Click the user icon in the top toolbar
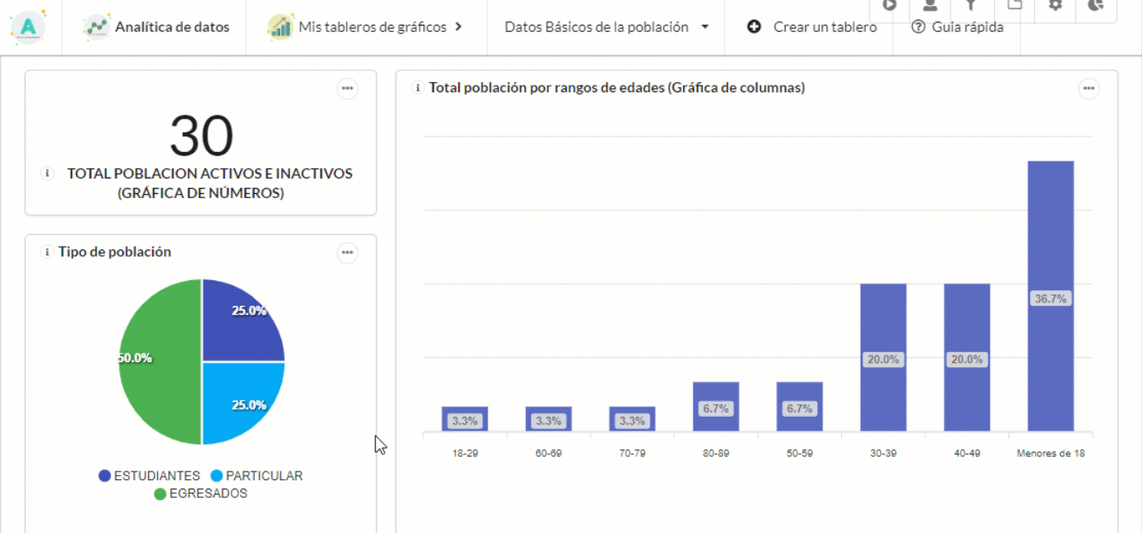This screenshot has height=533, width=1142. coord(930,6)
